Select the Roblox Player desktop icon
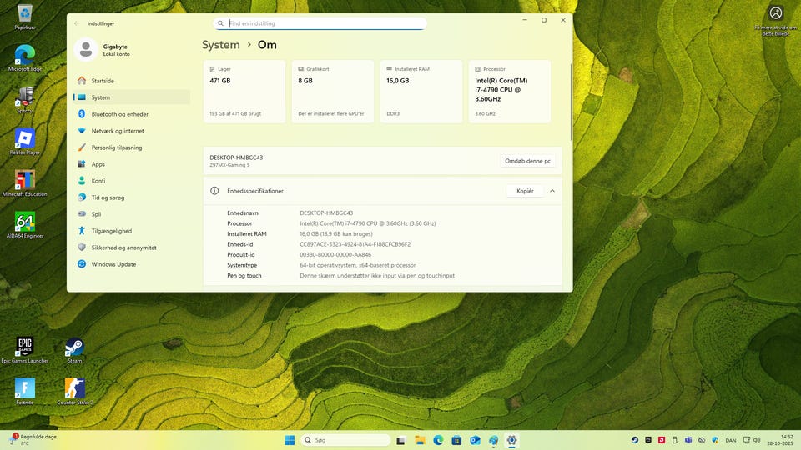The image size is (801, 450). 25,138
